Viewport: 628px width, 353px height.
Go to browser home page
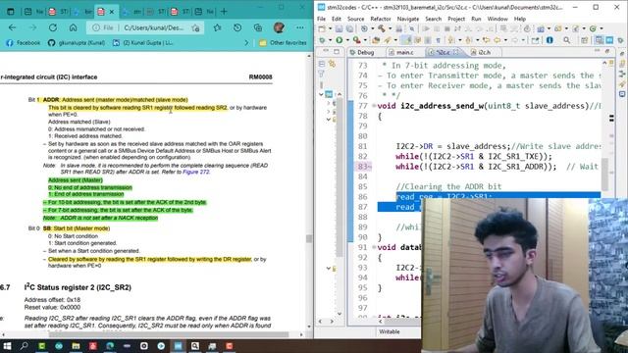(x=73, y=27)
